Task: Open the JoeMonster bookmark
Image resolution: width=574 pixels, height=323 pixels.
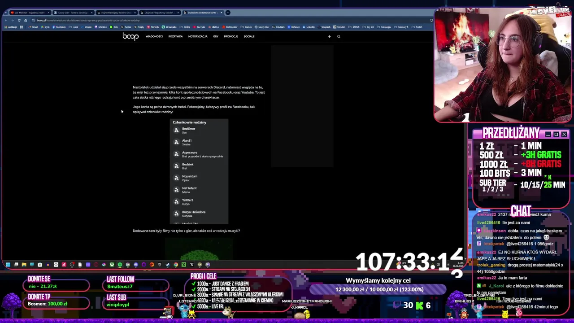Action: (230, 27)
